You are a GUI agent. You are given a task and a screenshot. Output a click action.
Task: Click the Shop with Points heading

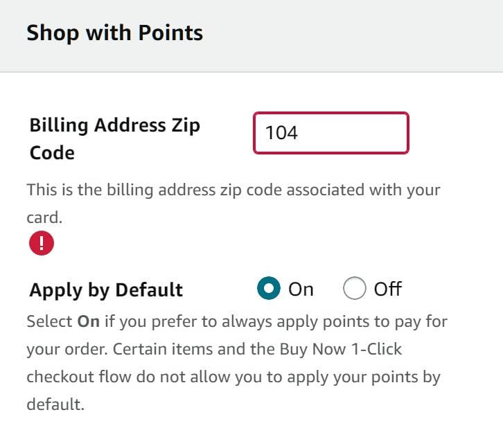pos(114,33)
